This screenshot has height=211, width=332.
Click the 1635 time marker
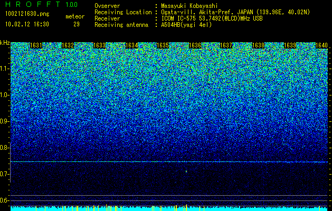[x=163, y=45]
